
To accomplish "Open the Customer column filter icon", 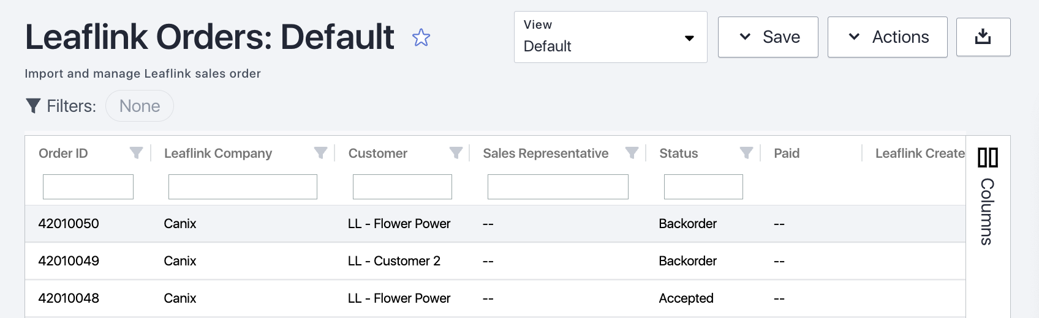I will 456,153.
